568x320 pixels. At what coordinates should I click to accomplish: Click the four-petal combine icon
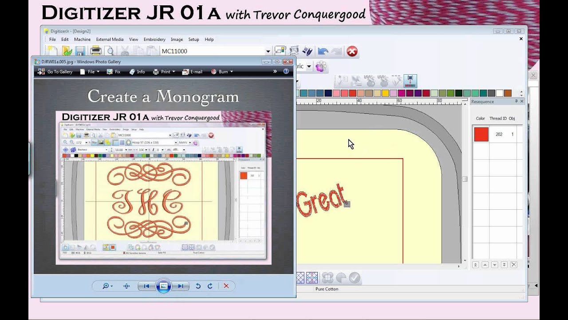(x=327, y=278)
